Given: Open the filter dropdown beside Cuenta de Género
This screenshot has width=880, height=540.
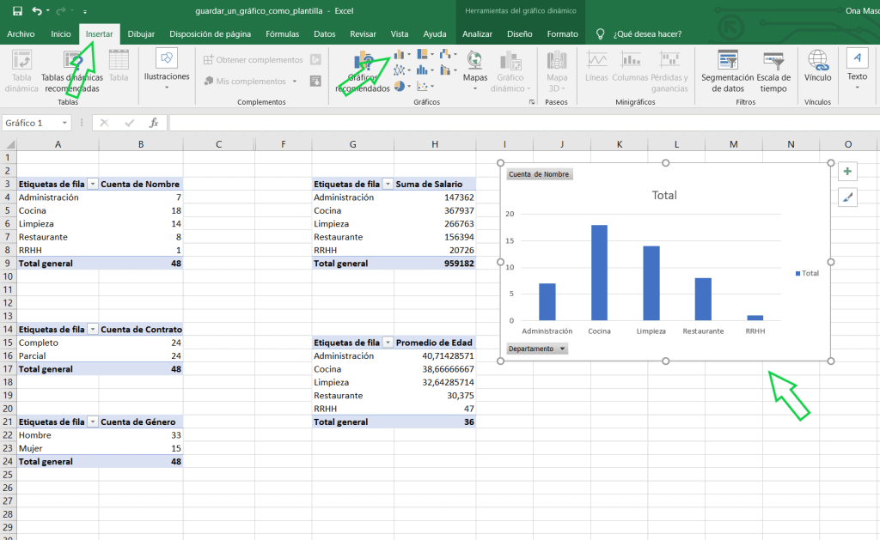Looking at the screenshot, I should (93, 422).
